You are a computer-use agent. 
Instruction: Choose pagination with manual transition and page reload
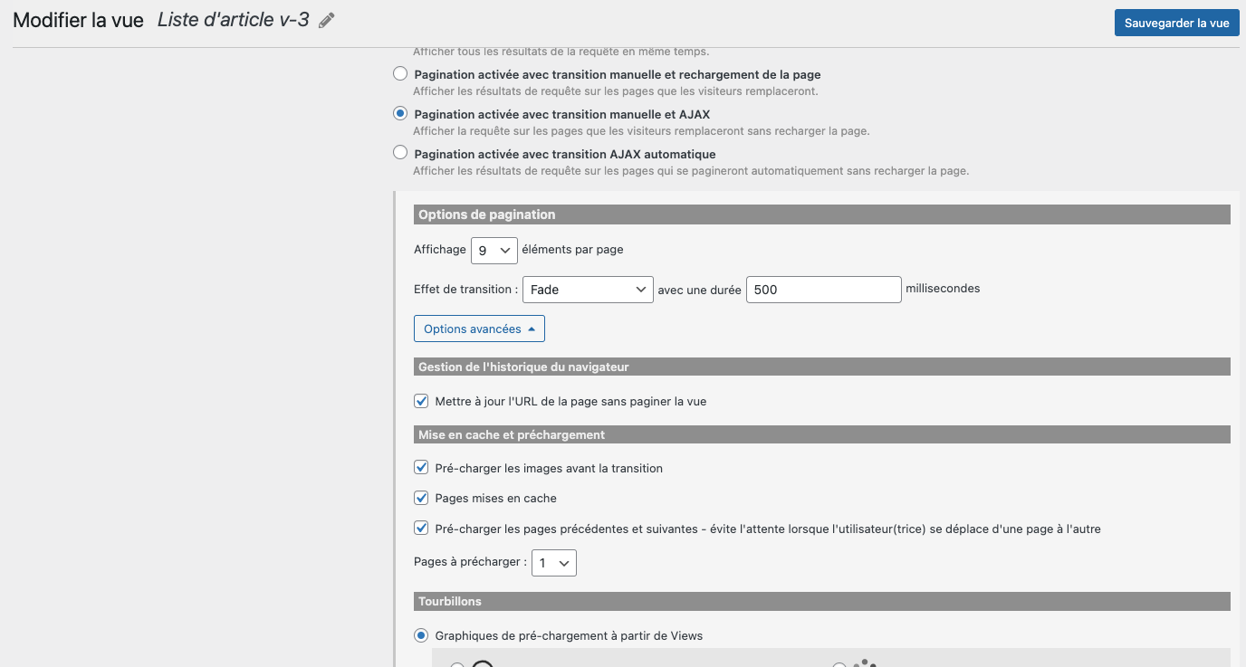pyautogui.click(x=400, y=74)
